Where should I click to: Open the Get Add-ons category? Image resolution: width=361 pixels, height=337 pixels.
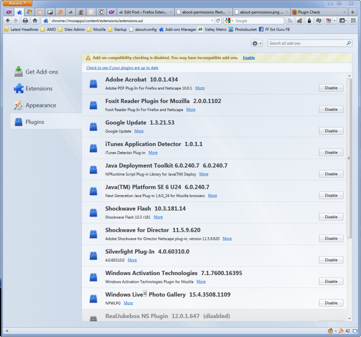coord(46,72)
